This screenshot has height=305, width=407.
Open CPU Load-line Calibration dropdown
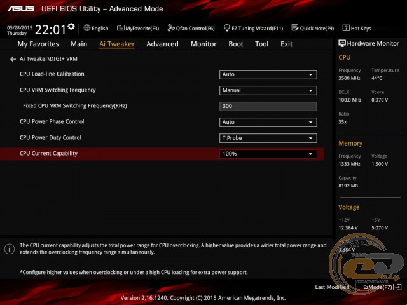[x=268, y=75]
